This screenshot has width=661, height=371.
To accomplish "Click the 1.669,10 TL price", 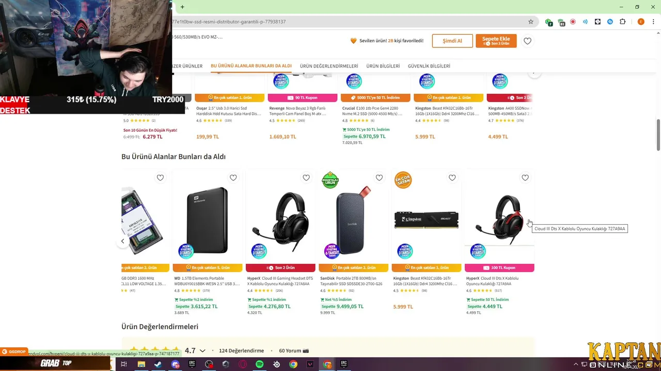I will click(282, 137).
